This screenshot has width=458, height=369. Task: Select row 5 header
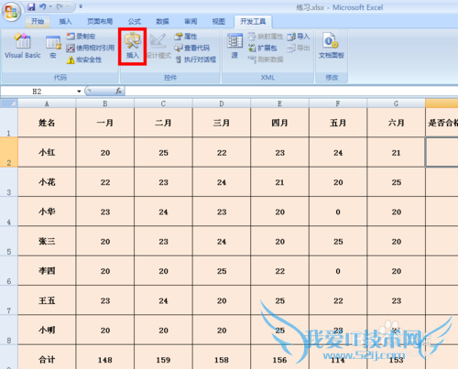pyautogui.click(x=9, y=241)
